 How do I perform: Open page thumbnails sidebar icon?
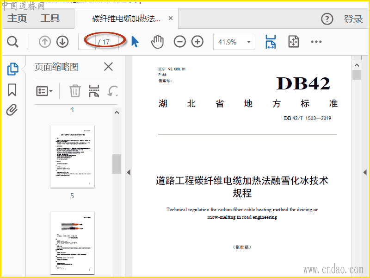13,69
